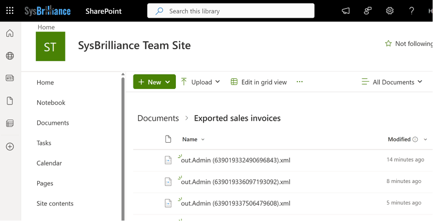Viewport: 434px width, 221px height.
Task: Open the sharing connections icon in header
Action: click(367, 11)
